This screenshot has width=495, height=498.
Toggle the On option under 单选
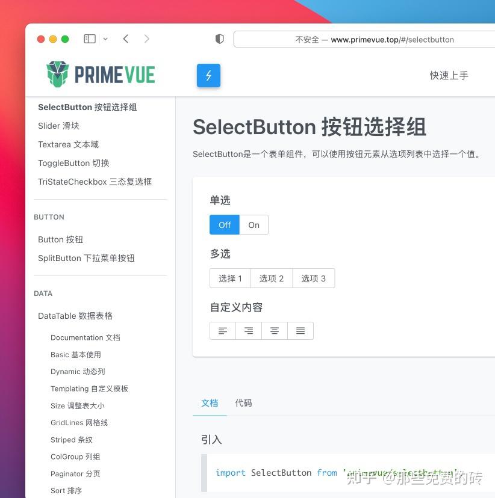pyautogui.click(x=254, y=224)
